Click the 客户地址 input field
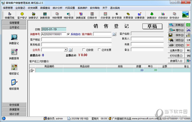 pyautogui.click(x=76, y=39)
